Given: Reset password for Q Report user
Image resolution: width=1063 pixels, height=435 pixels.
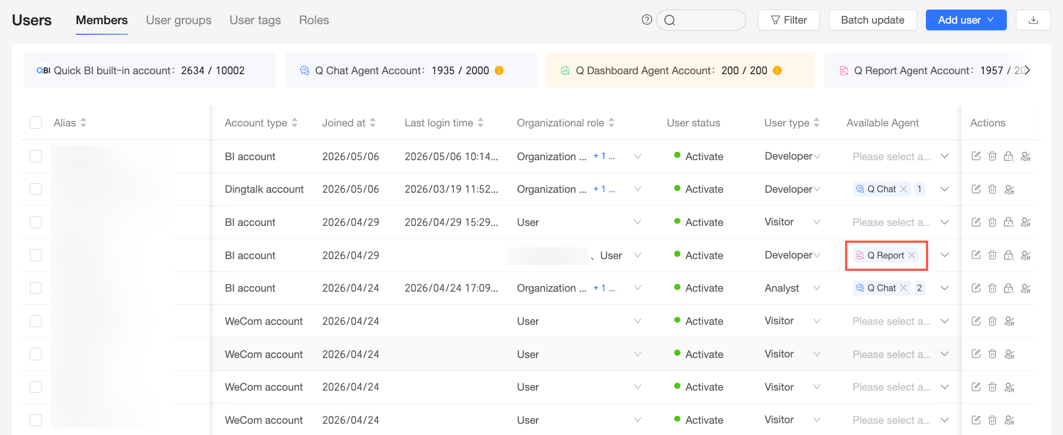Looking at the screenshot, I should click(x=1009, y=255).
